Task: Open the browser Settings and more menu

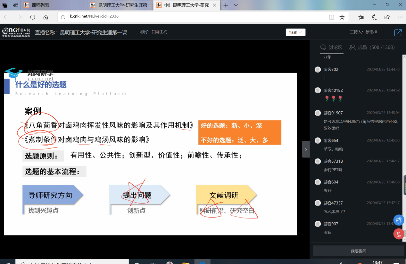Action: point(400,17)
